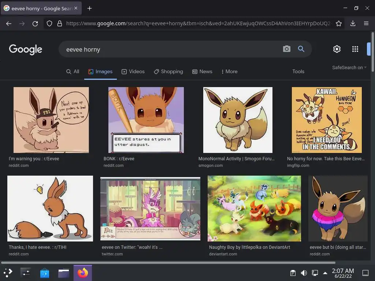The image size is (375, 281).
Task: Switch to the Videos tab
Action: point(133,71)
